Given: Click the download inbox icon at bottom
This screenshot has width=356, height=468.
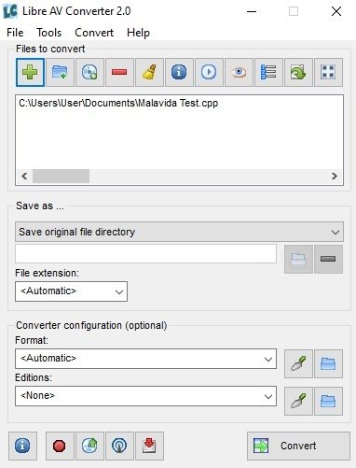Looking at the screenshot, I should pos(149,446).
